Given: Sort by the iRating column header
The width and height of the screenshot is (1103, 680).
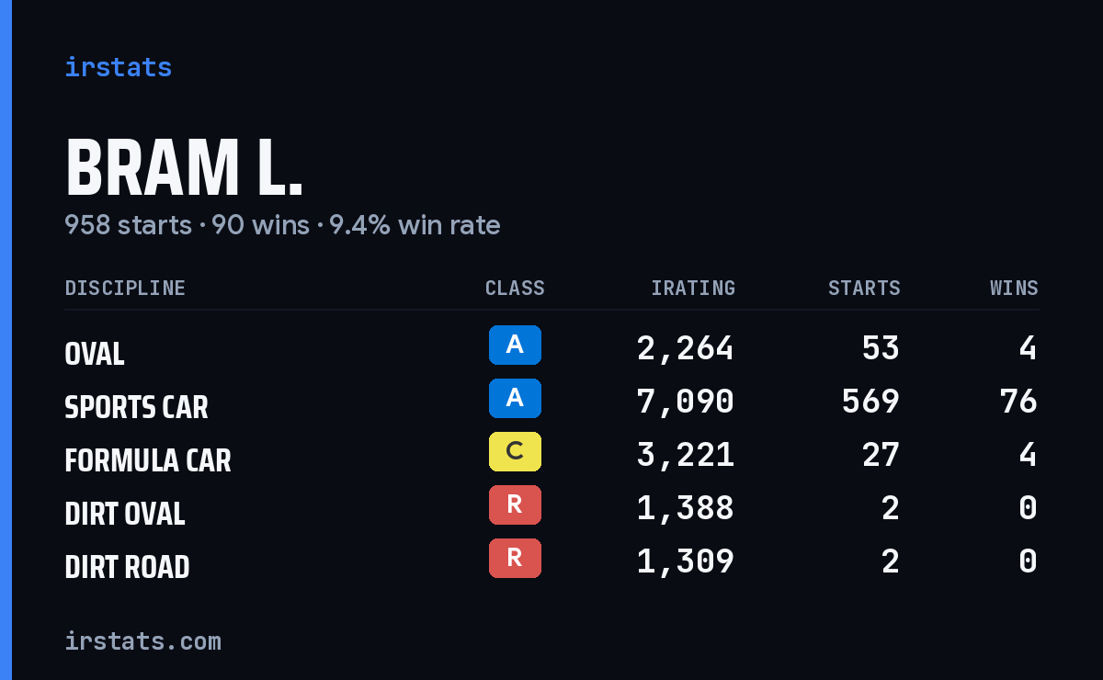Looking at the screenshot, I should click(693, 288).
